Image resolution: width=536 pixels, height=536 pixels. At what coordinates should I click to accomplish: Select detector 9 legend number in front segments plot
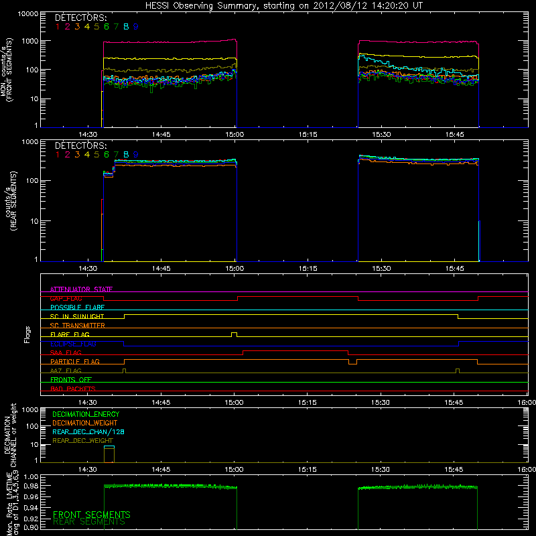pos(136,27)
